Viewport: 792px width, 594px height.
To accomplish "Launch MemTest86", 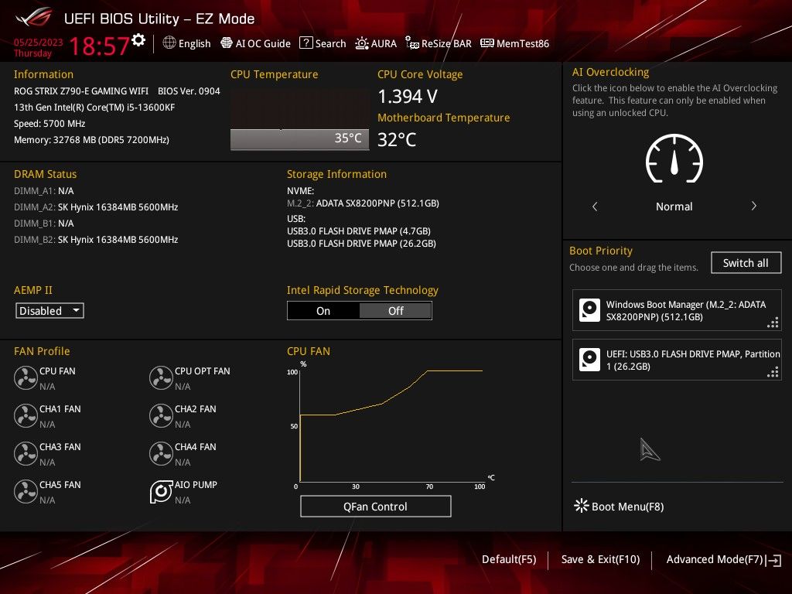I will 514,43.
